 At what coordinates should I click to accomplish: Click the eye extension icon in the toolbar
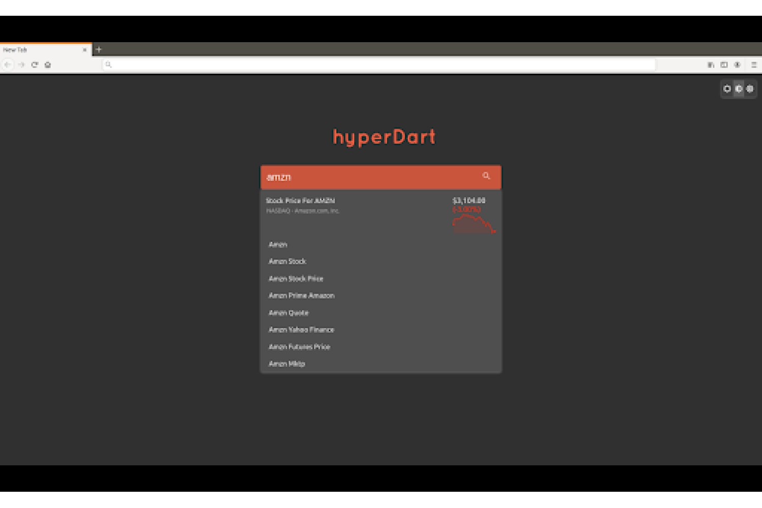tap(737, 65)
